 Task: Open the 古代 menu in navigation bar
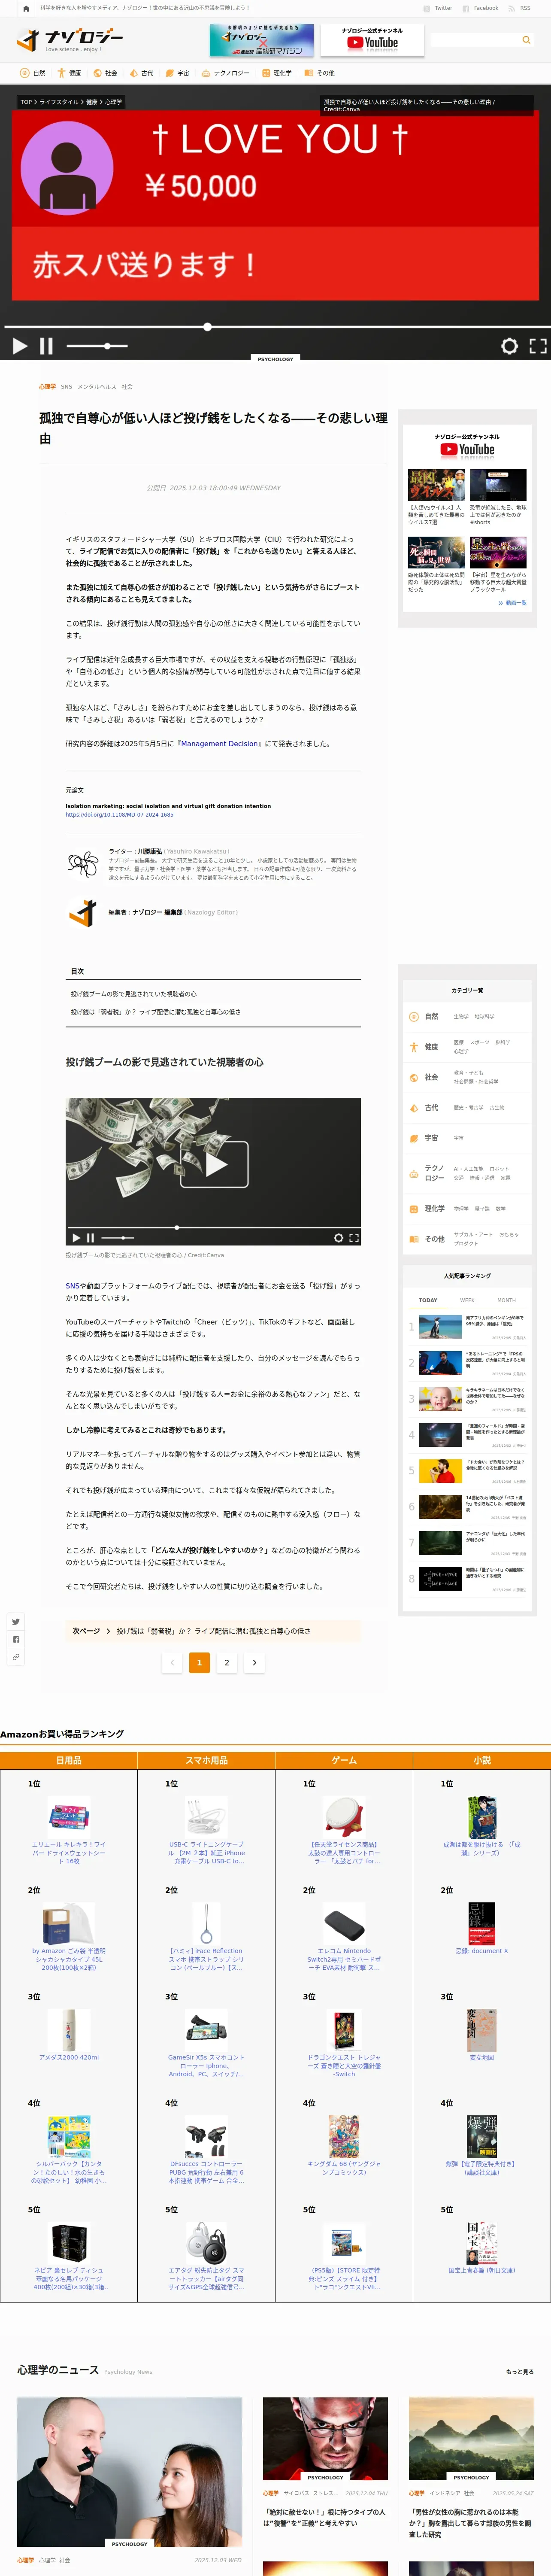coord(141,73)
